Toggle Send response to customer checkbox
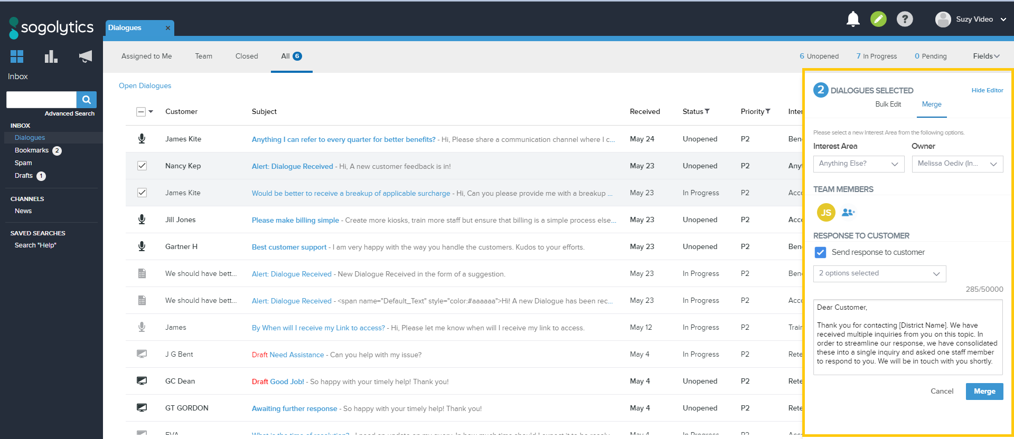Screen dimensions: 1014x439 pos(820,253)
